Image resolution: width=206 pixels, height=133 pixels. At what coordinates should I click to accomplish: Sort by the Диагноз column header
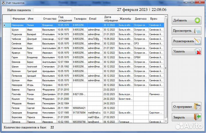(140, 19)
